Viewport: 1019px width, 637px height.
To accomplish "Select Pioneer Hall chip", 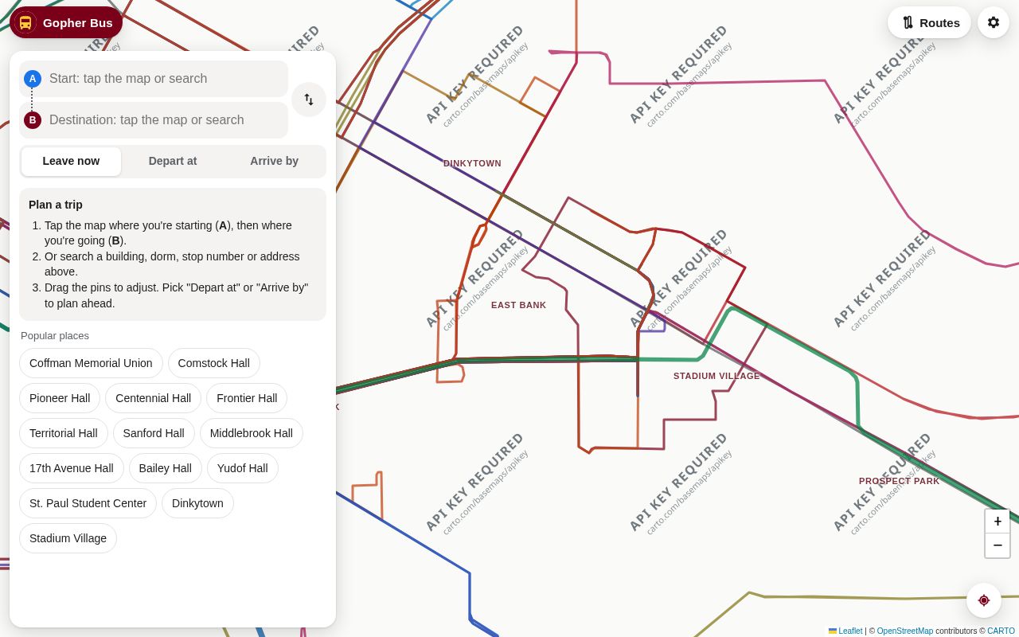I will click(x=60, y=398).
